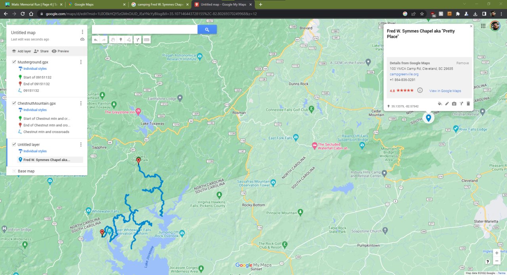Click the map help question mark button
Viewport: 507px width, 275px height.
click(x=488, y=262)
